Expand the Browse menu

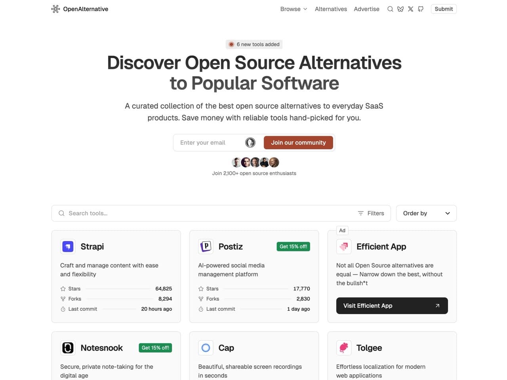[294, 9]
